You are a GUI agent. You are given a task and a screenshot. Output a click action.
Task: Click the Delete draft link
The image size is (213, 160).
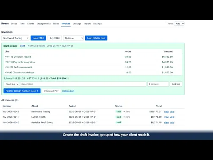(x=68, y=91)
